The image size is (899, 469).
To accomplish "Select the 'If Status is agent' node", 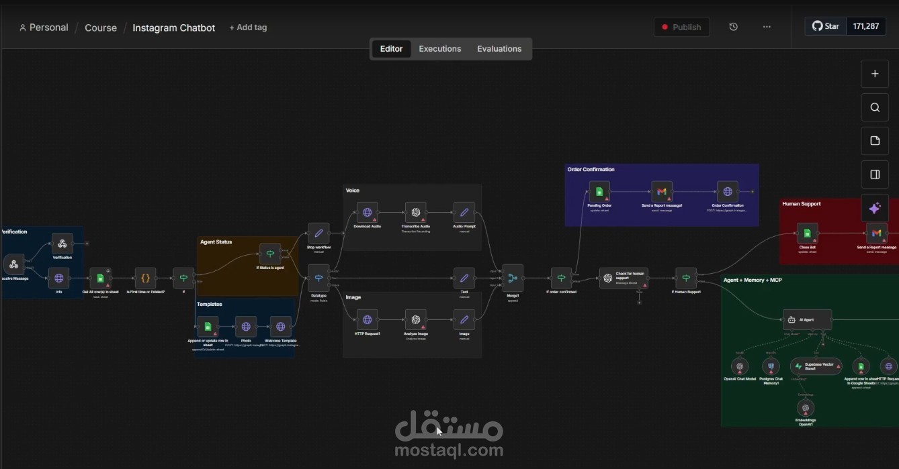I will tap(270, 254).
